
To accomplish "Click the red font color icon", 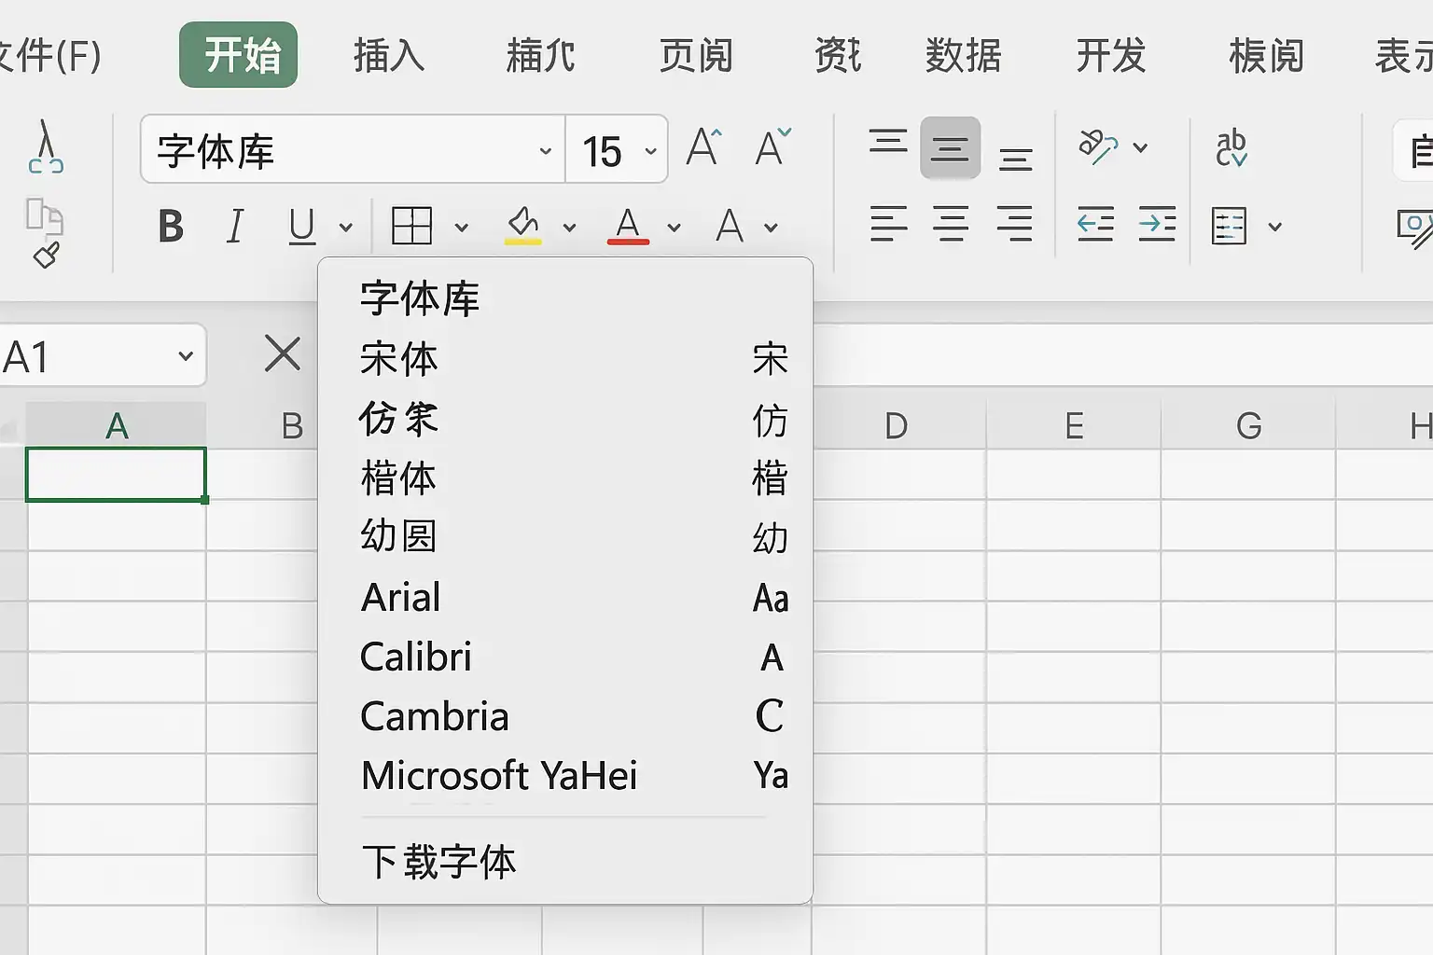I will point(628,226).
